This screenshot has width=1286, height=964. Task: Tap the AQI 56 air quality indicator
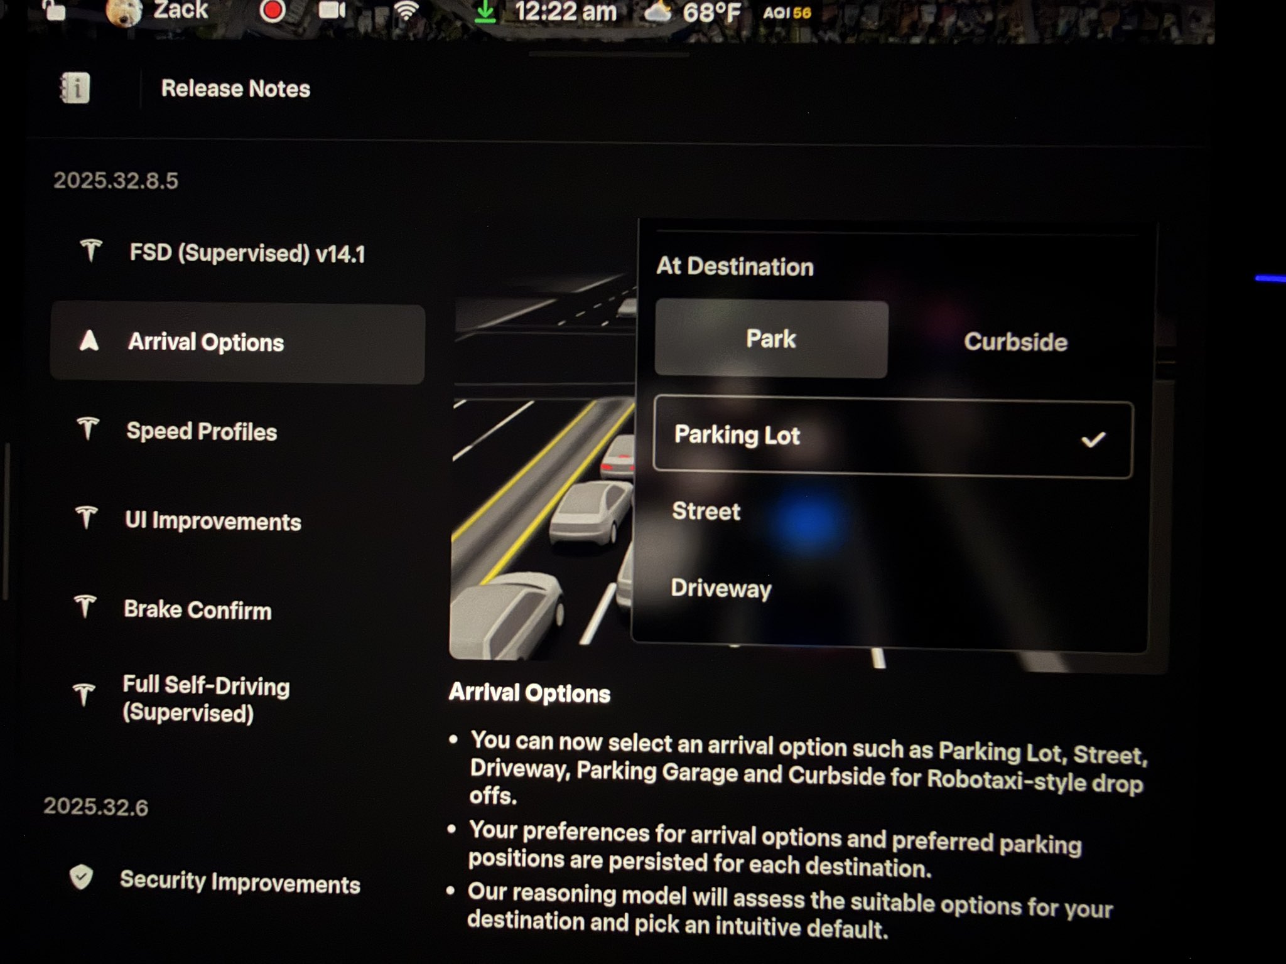[x=787, y=13]
